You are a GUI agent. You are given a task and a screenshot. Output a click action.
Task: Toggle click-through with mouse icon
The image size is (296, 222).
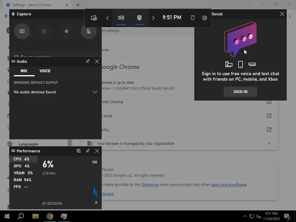pyautogui.click(x=192, y=18)
